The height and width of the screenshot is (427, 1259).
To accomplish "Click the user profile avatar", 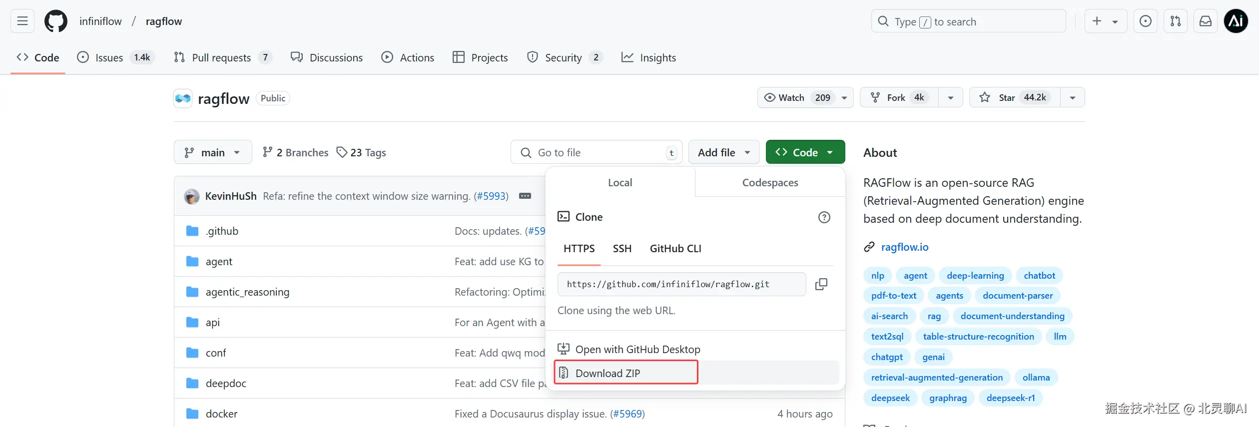I will click(x=1236, y=21).
